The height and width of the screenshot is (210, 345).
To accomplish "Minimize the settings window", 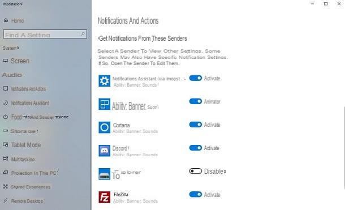I will (x=312, y=4).
